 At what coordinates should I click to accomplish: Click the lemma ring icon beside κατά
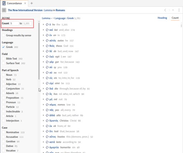47,142
